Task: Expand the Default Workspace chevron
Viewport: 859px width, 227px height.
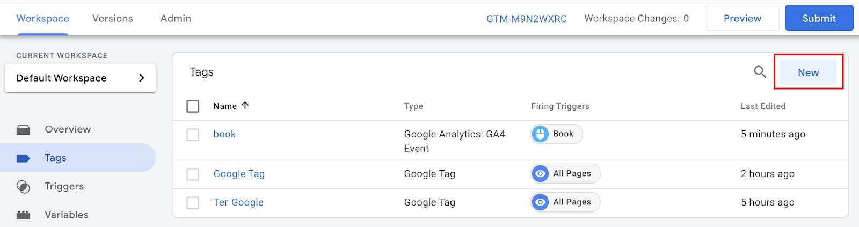Action: click(x=142, y=78)
